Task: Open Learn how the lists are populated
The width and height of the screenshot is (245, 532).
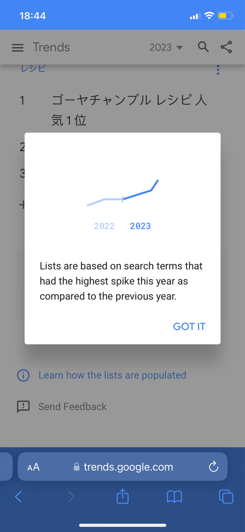Action: (112, 375)
